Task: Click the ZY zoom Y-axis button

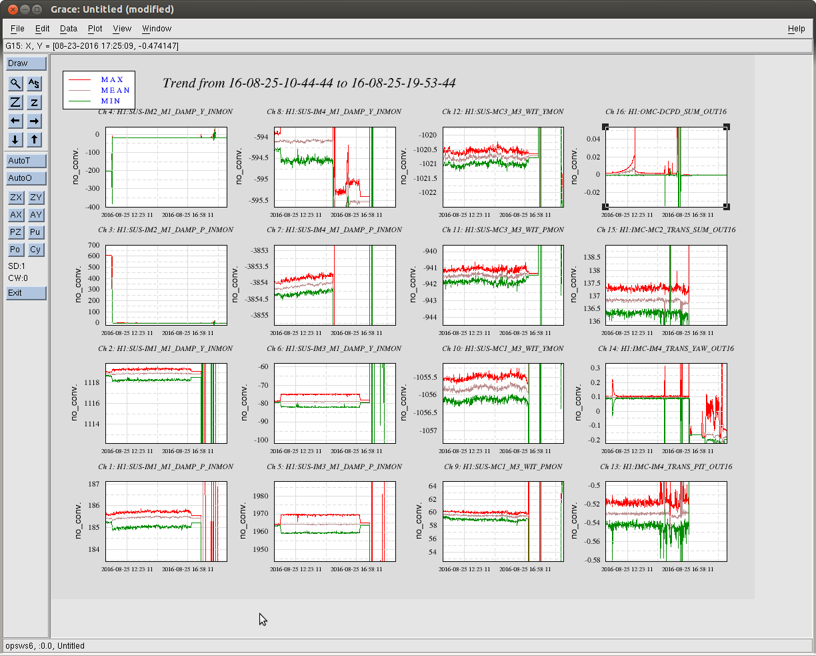Action: tap(35, 198)
